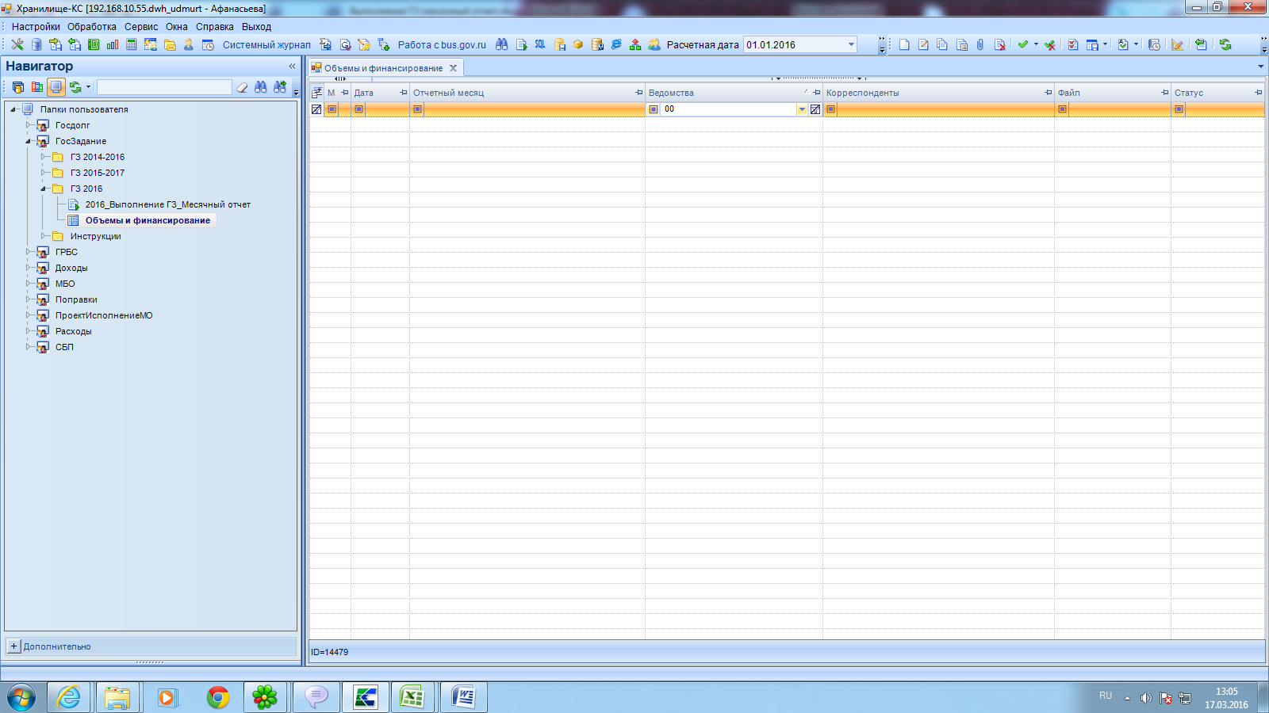Open the Расчетная дата date dropdown
The width and height of the screenshot is (1269, 713).
pos(851,45)
